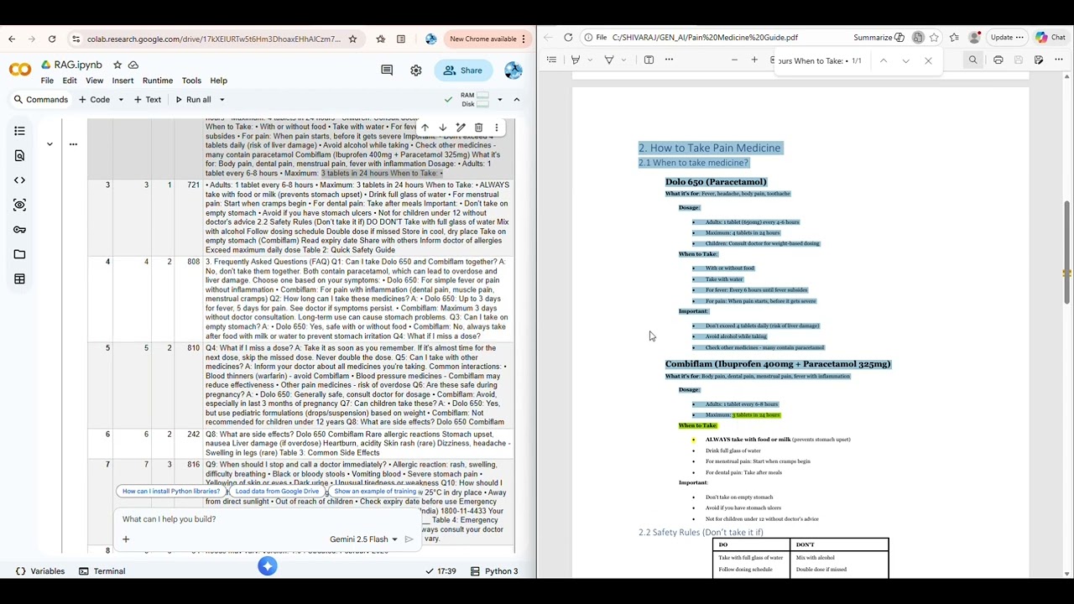
Task: Click the PDF add text tool icon
Action: click(649, 60)
